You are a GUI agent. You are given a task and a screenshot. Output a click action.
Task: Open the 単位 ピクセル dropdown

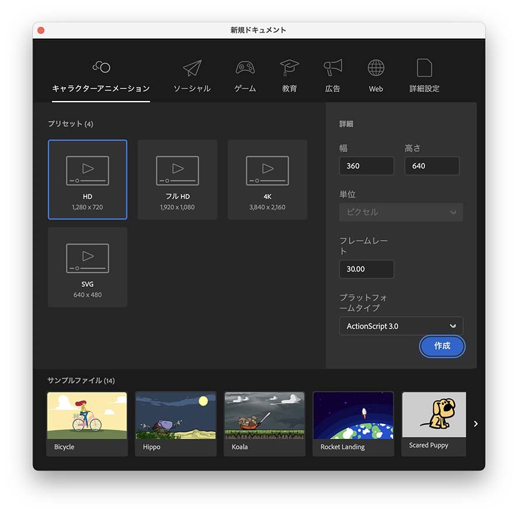coord(401,212)
